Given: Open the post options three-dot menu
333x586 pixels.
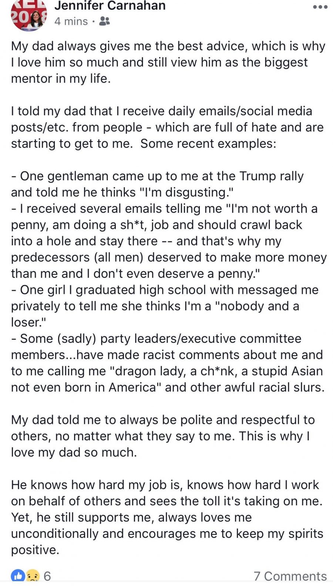Looking at the screenshot, I should tap(320, 7).
